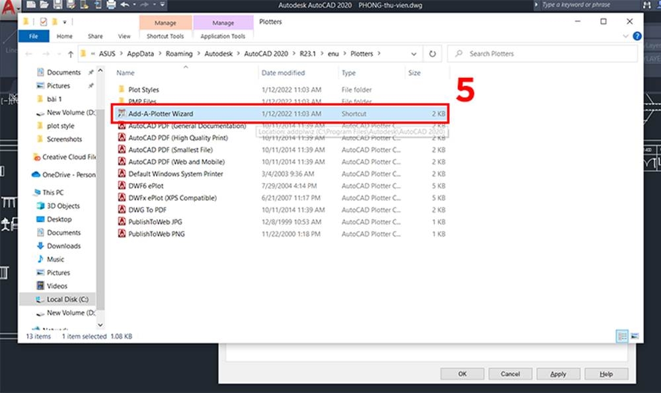The height and width of the screenshot is (393, 661).
Task: Click the sidebar scrollbar down arrow
Action: tap(100, 324)
